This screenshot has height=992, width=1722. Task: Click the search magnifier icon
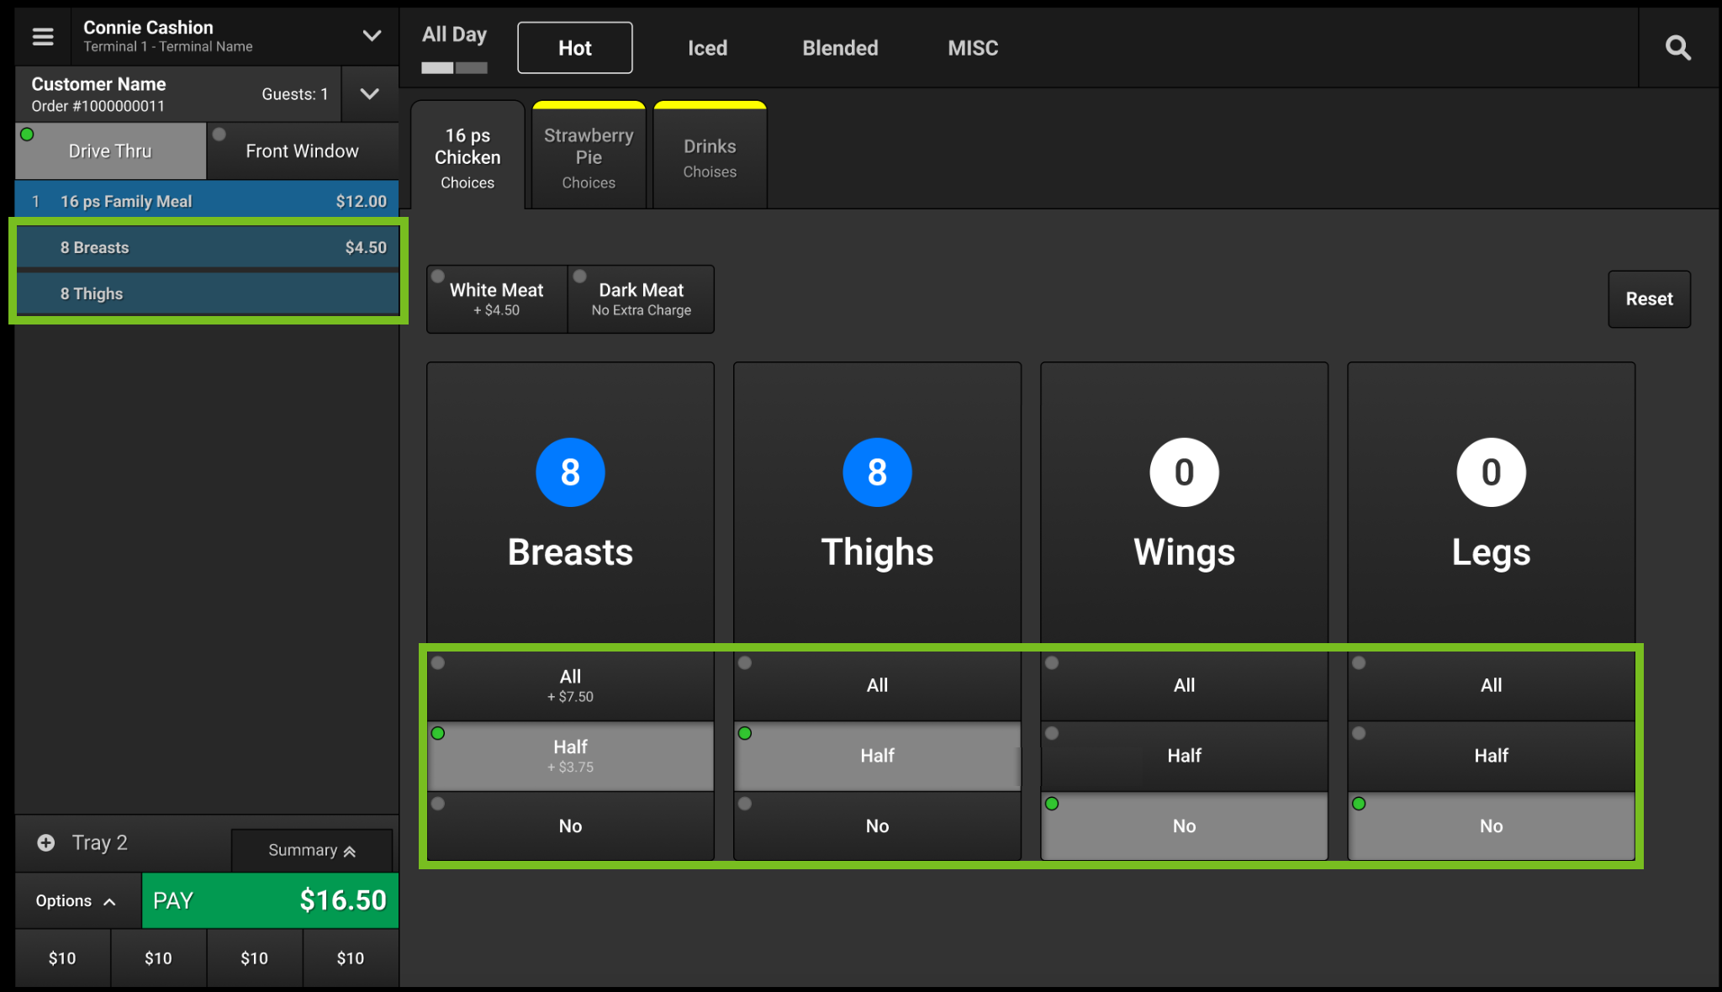1677,48
